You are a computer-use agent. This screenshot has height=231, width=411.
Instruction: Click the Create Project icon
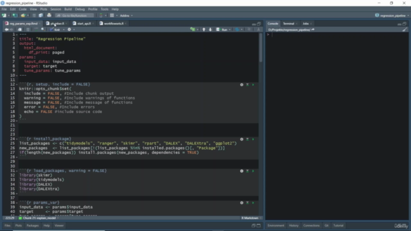point(15,15)
